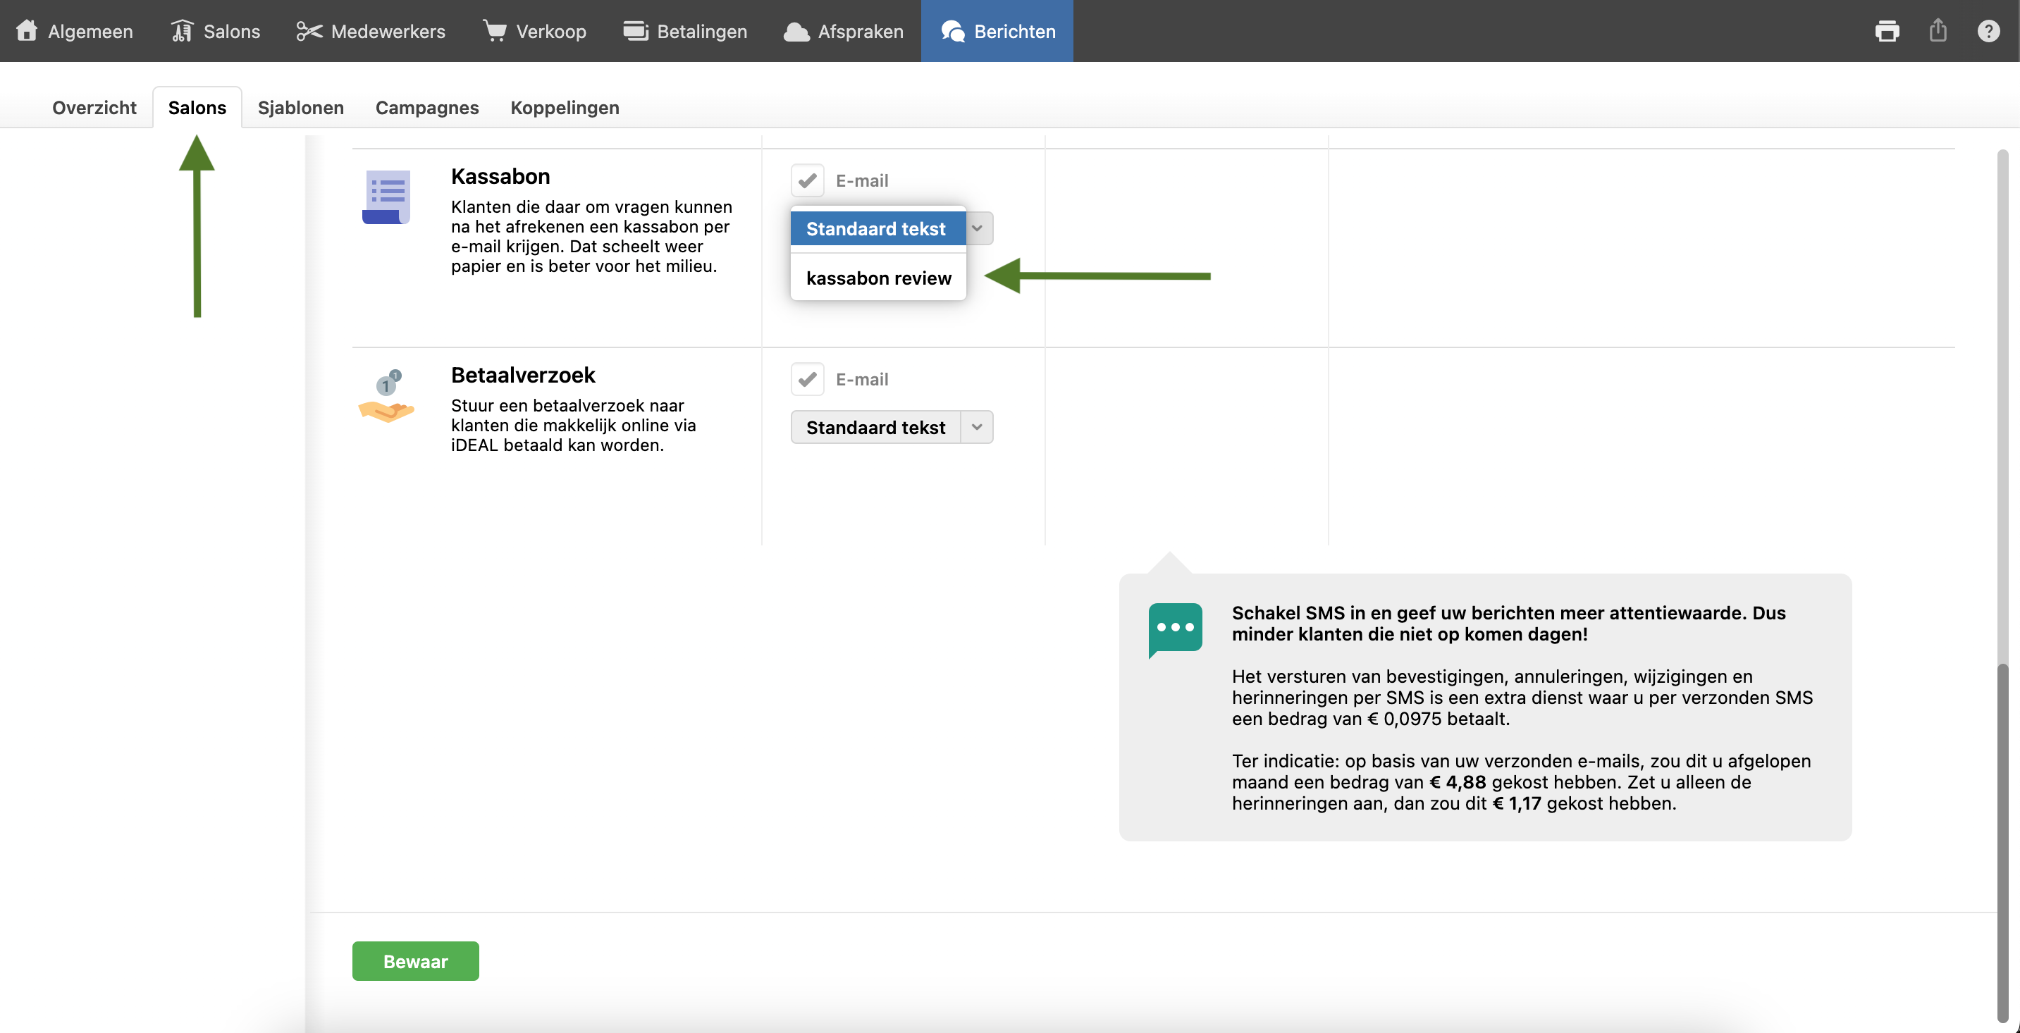Screen dimensions: 2020x1033
Task: Expand Betaalverzoek Standaard tekst dropdown arrow
Action: [x=976, y=427]
